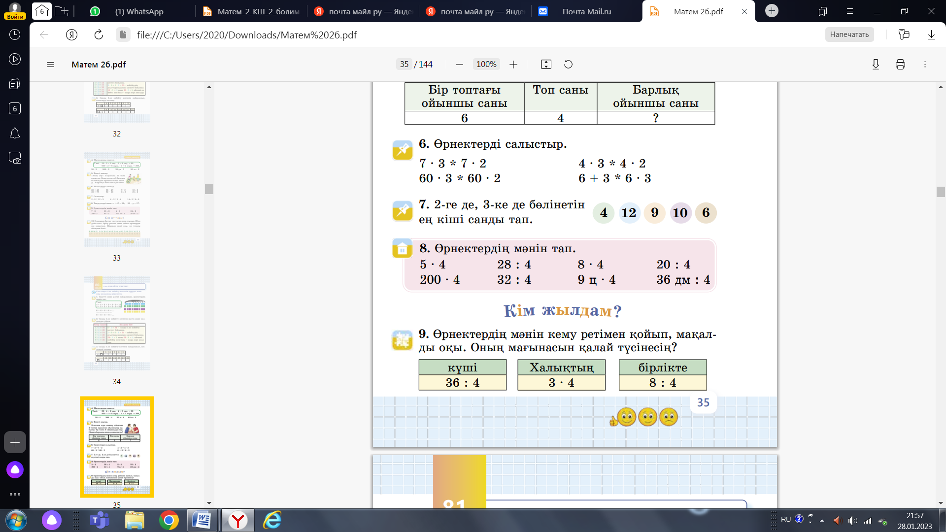This screenshot has height=532, width=946.
Task: Open the sidebar three-dot more menu
Action: (x=15, y=494)
